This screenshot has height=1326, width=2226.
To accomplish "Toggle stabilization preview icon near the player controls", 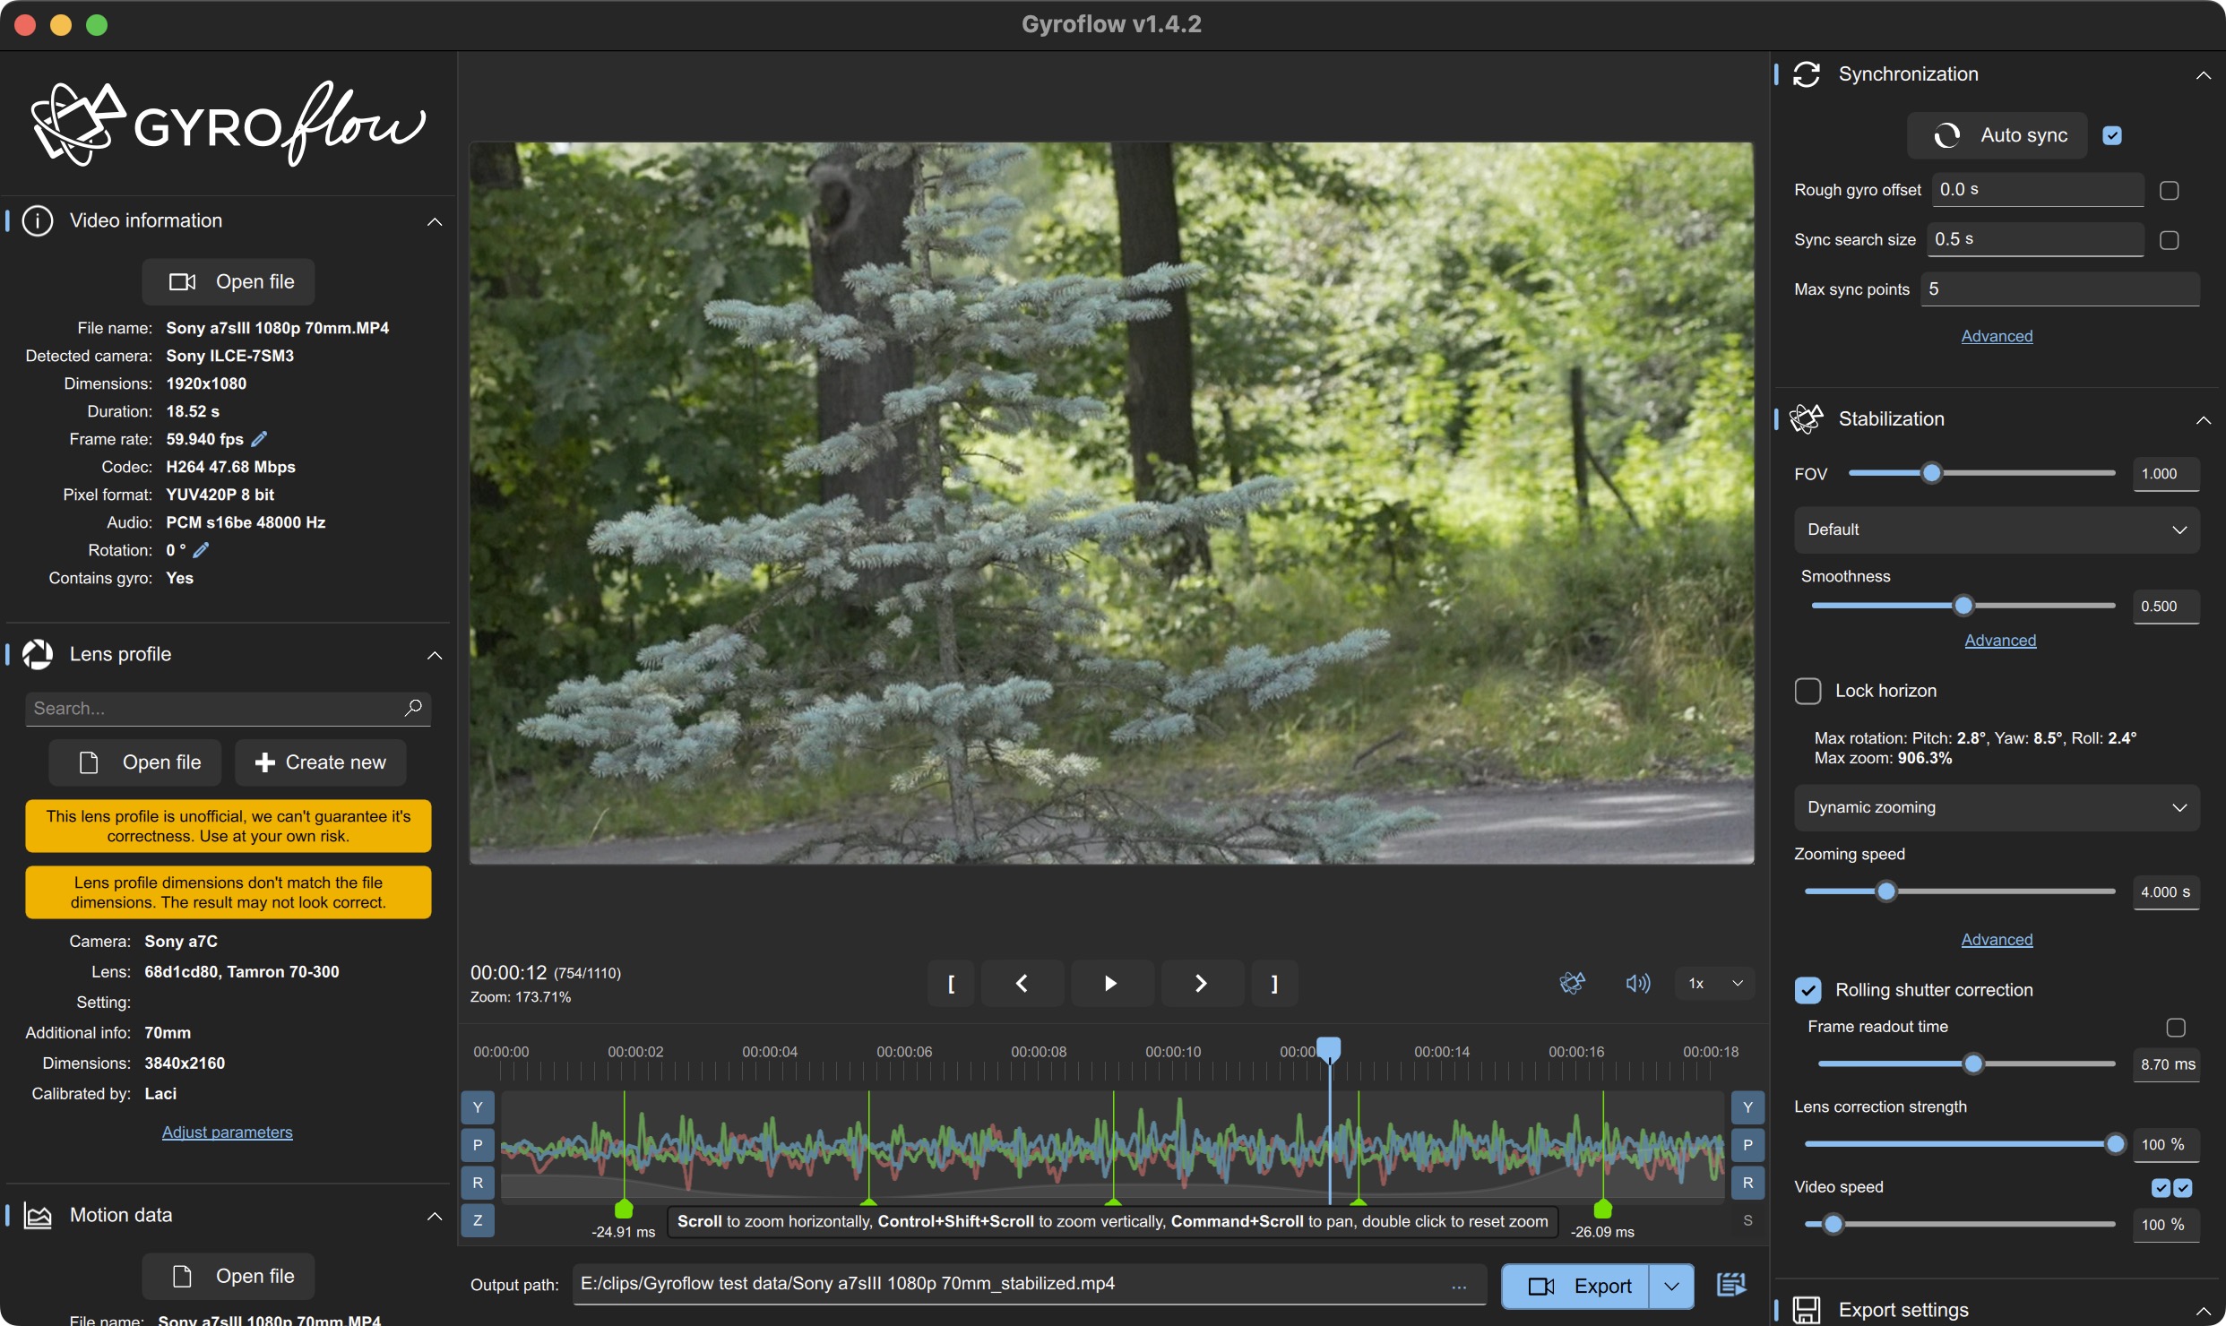I will [1572, 983].
